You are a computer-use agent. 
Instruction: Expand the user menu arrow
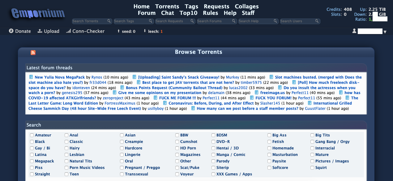385,32
